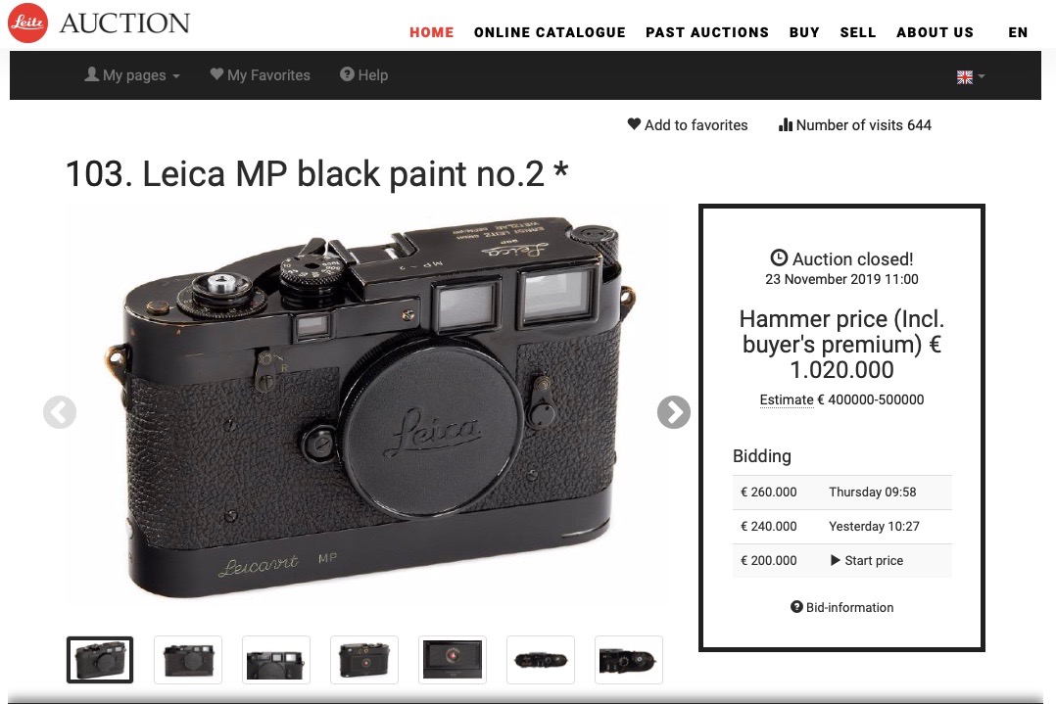The image size is (1056, 704).
Task: Open Bid-information help
Action: pyautogui.click(x=841, y=607)
